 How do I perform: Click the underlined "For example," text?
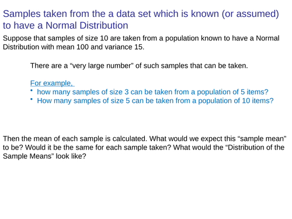pos(53,83)
